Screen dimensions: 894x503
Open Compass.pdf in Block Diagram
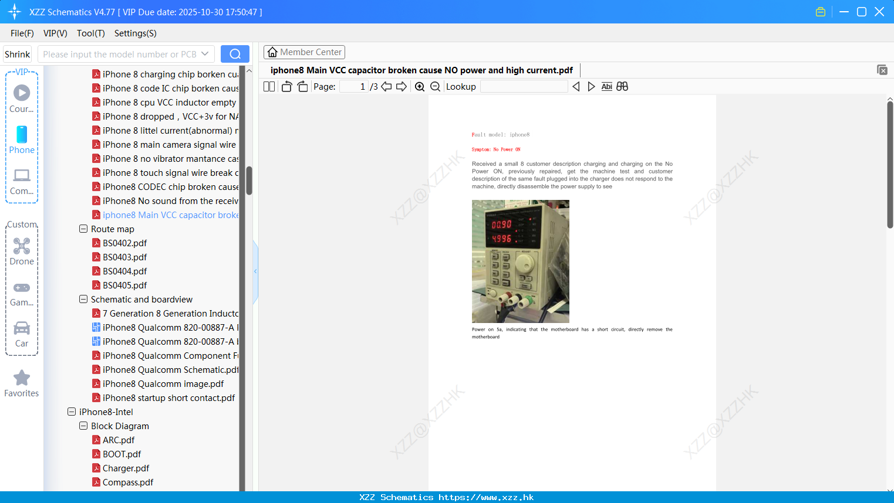tap(123, 482)
